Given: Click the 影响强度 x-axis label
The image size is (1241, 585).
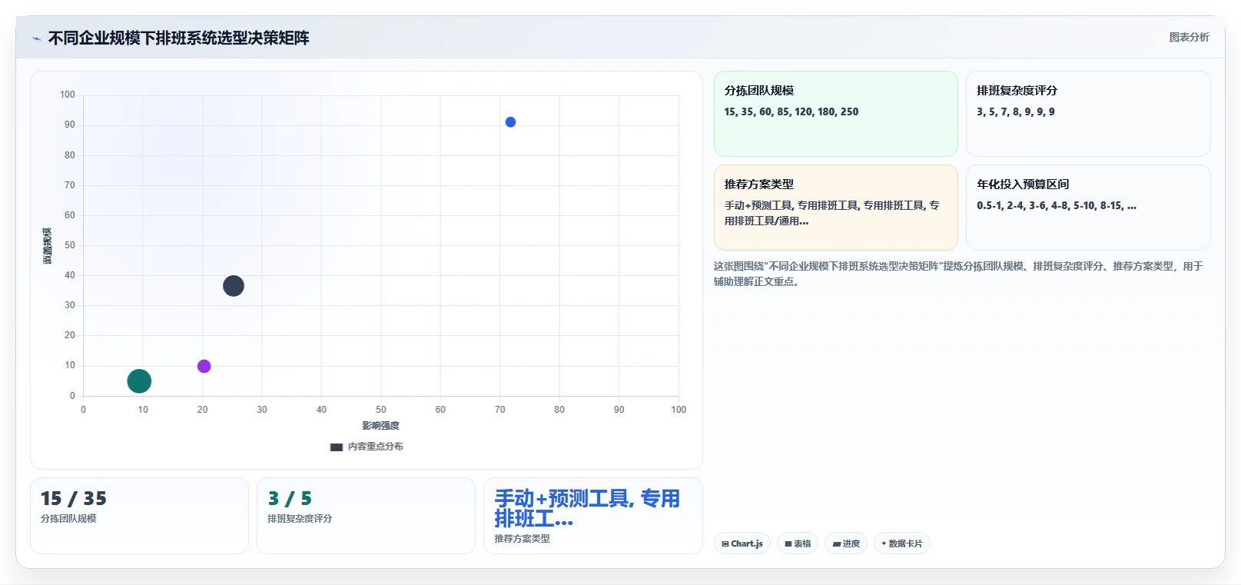Looking at the screenshot, I should [x=380, y=425].
